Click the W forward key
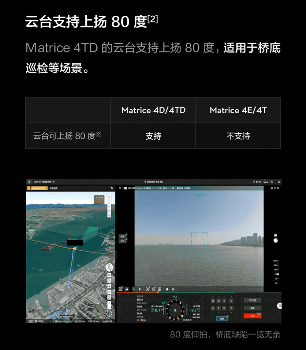The height and width of the screenshot is (350, 306). [218, 301]
